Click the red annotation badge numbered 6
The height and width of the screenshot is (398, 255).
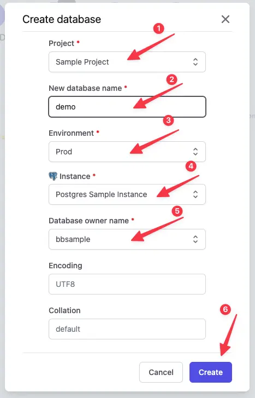(x=225, y=309)
